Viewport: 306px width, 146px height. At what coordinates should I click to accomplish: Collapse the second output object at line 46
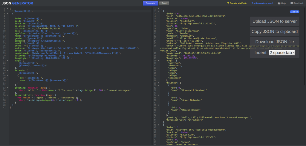coord(158,125)
